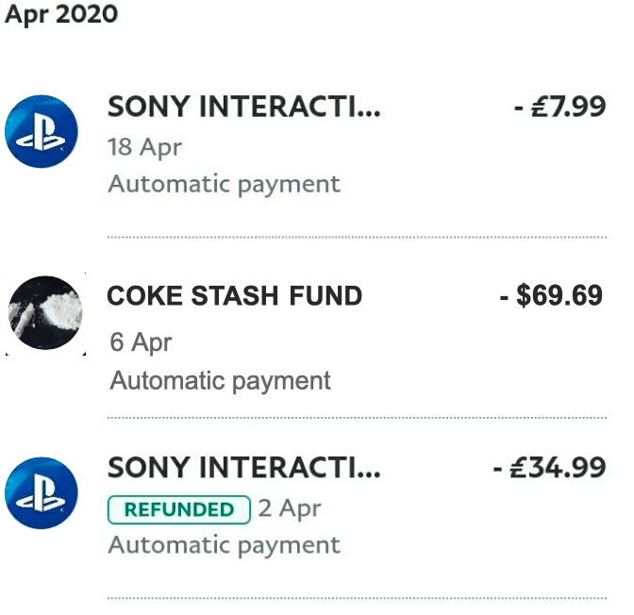634x615 pixels.
Task: Click Automatic payment under the refunded entry
Action: (224, 545)
